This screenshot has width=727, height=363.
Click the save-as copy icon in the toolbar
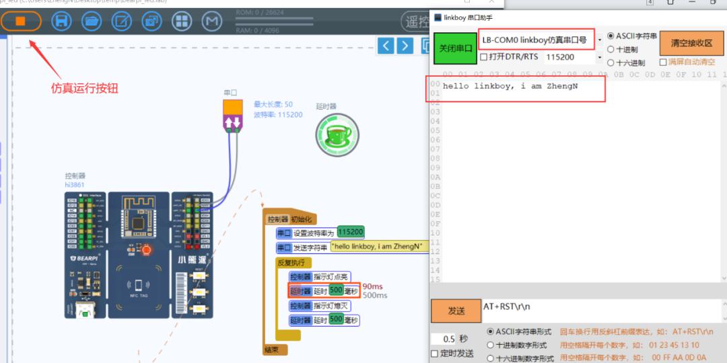point(151,22)
